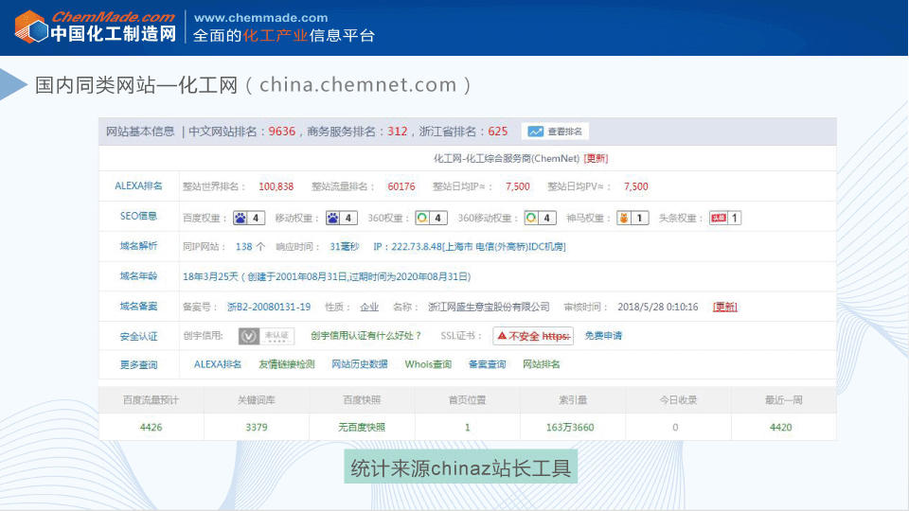Select the 安全认证 row label
Image resolution: width=909 pixels, height=511 pixels.
[138, 336]
